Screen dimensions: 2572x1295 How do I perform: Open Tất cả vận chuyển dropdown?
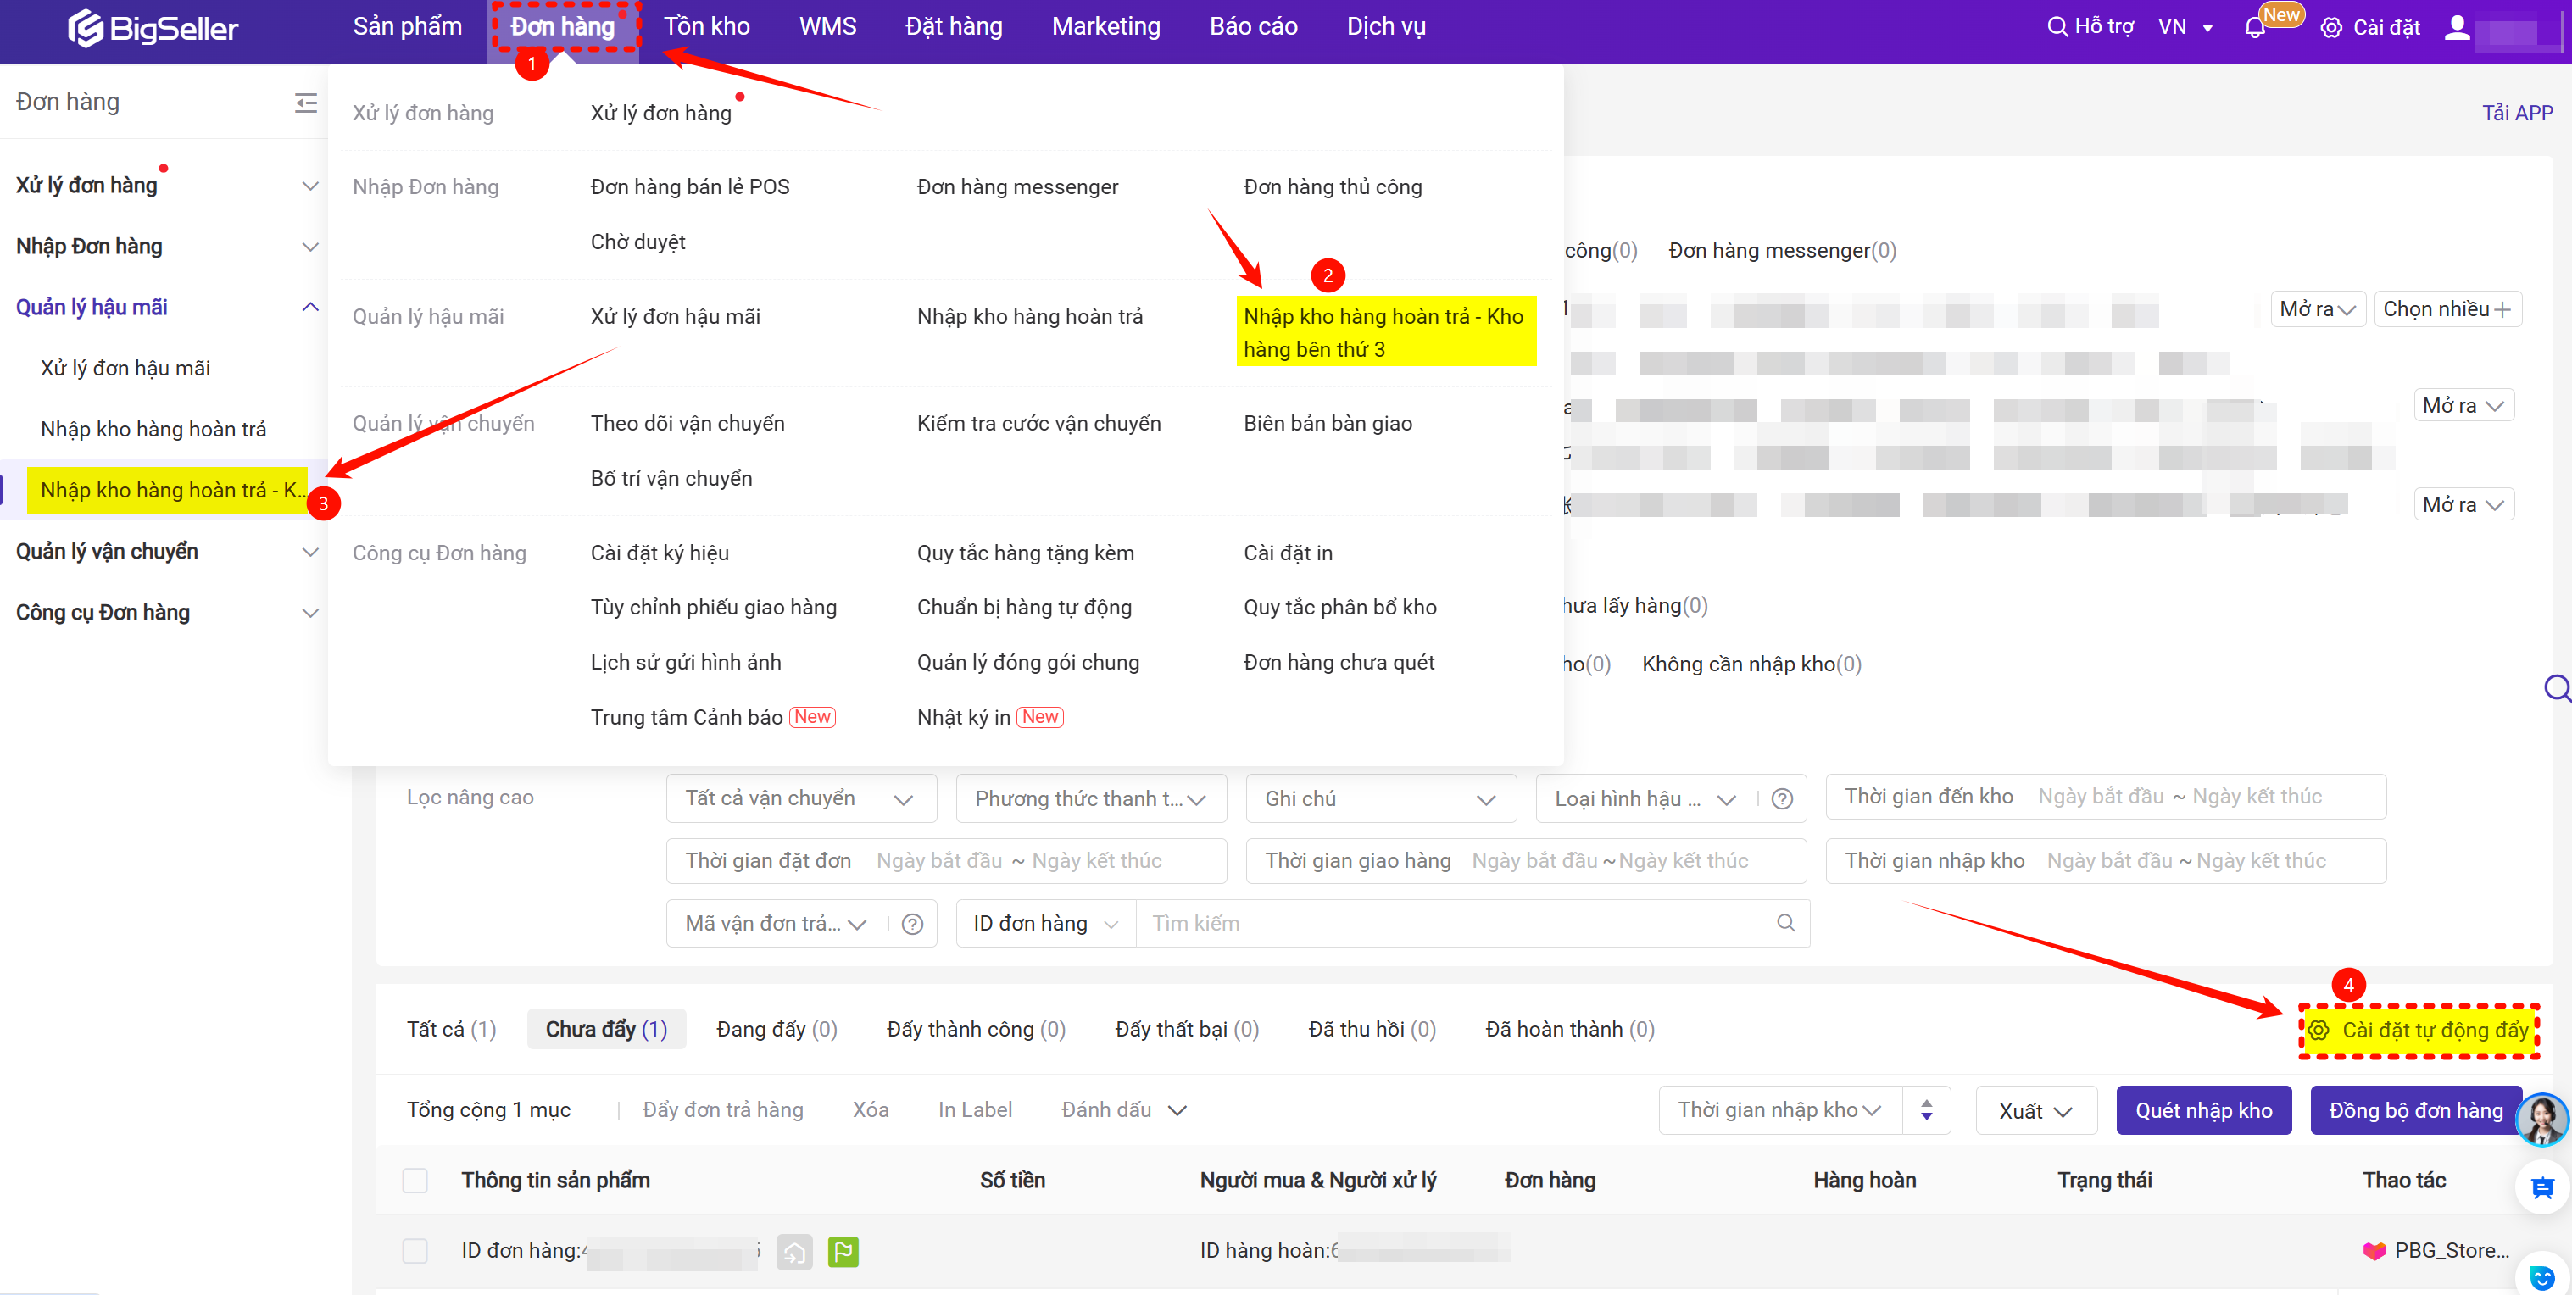799,798
